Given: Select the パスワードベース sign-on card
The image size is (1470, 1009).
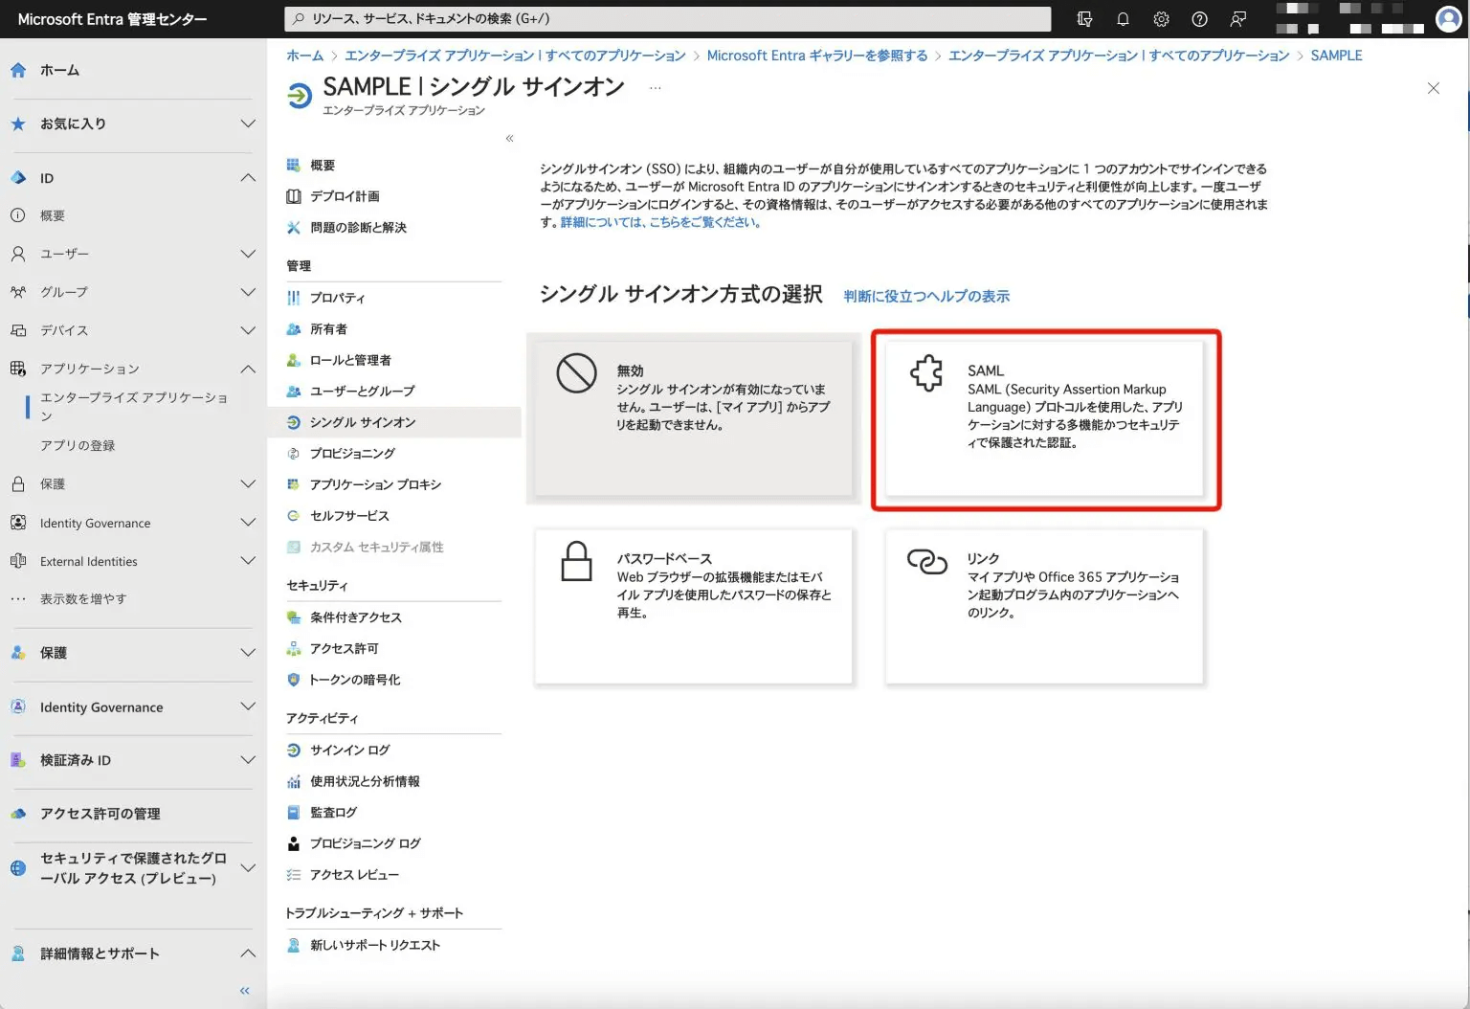Looking at the screenshot, I should pos(693,607).
